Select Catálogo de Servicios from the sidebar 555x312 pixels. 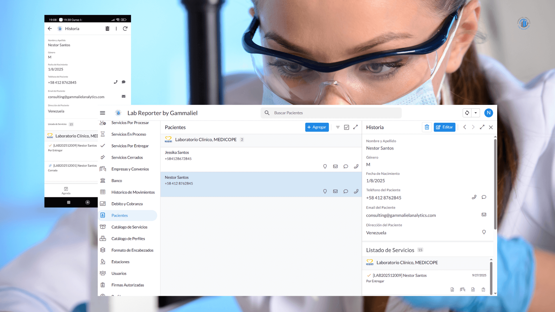click(127, 227)
